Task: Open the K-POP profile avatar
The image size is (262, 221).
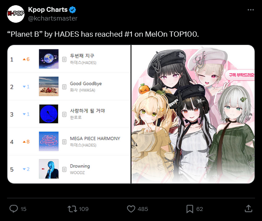Action: pyautogui.click(x=16, y=14)
